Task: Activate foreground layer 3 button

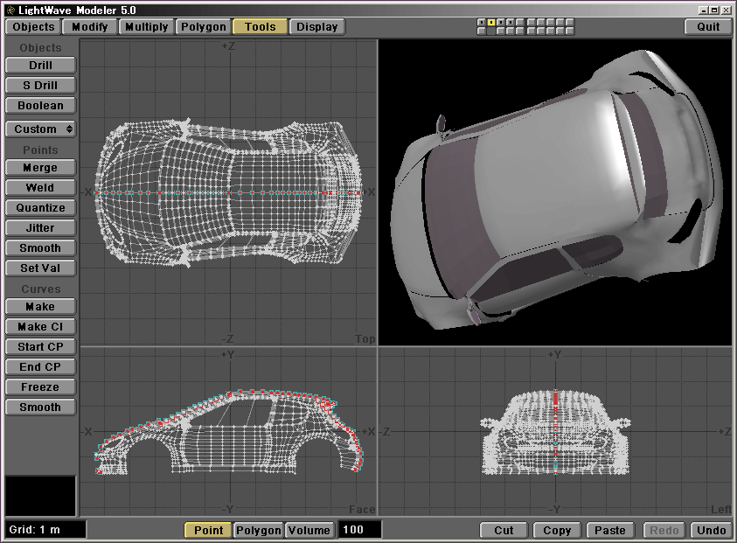Action: pyautogui.click(x=501, y=22)
